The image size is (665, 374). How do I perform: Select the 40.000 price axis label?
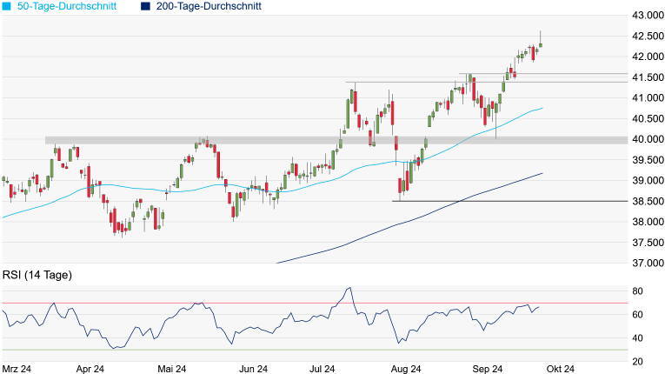click(x=648, y=139)
